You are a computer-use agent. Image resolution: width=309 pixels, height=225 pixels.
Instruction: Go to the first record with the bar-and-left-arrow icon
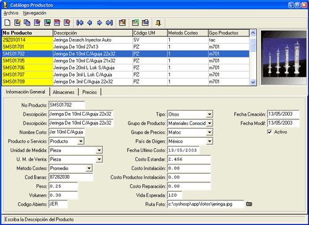click(80, 22)
